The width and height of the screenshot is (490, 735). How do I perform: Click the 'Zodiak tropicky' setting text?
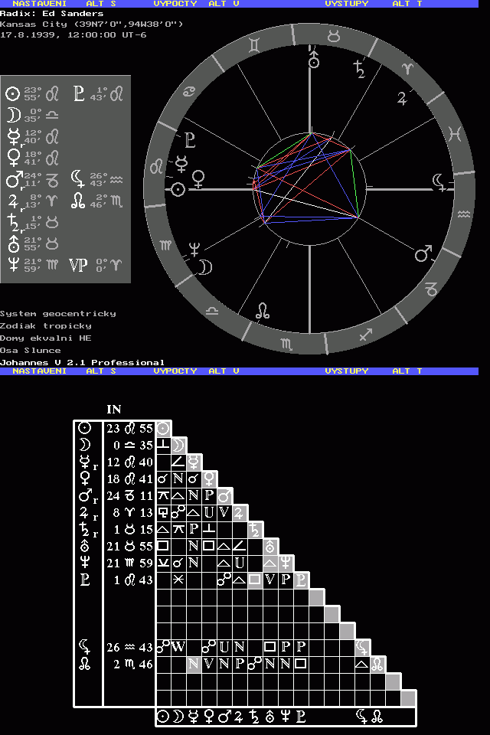[x=45, y=325]
